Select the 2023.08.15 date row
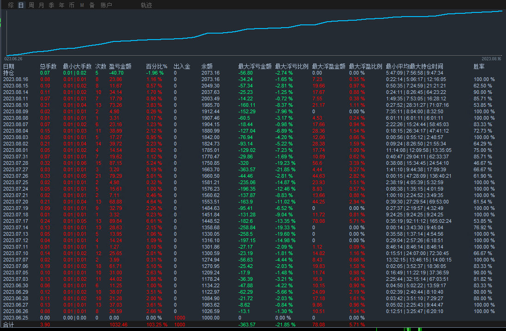The image size is (506, 331). pos(16,86)
